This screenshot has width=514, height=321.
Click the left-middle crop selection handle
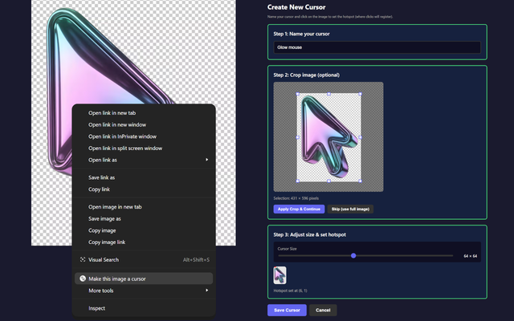pyautogui.click(x=298, y=137)
